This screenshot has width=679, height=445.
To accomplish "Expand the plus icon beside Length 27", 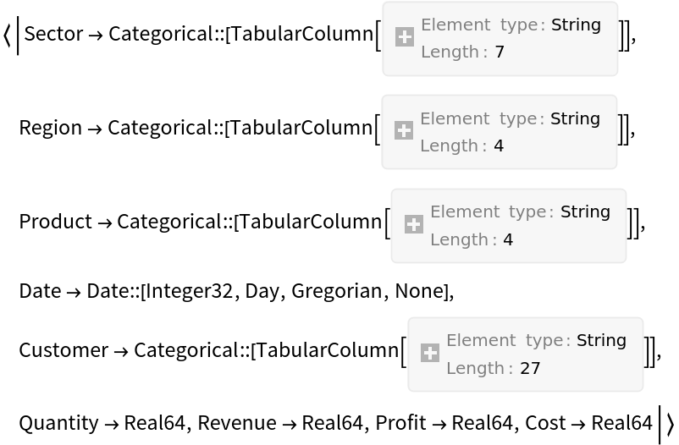I will [430, 353].
